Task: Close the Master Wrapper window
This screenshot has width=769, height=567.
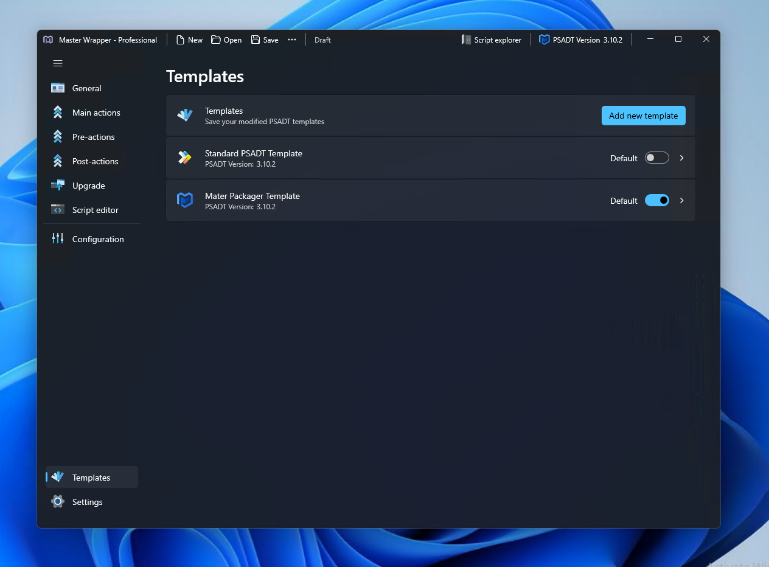Action: point(706,39)
